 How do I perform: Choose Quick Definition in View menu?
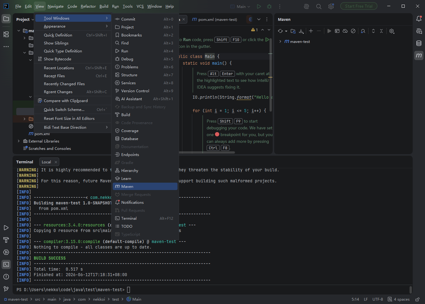coord(73,35)
